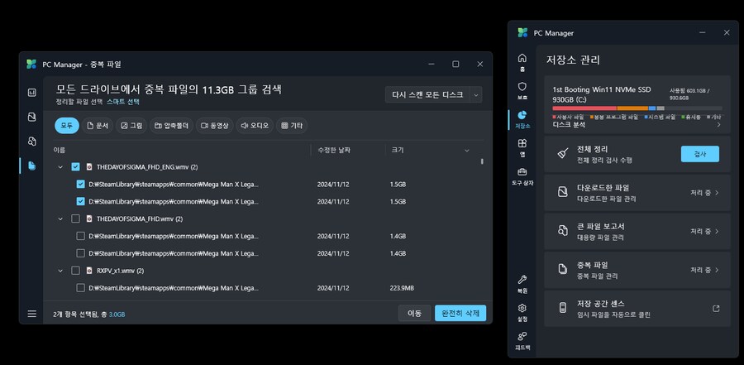Filter by 그림 (Pictures)
This screenshot has height=365, width=744.
[131, 126]
